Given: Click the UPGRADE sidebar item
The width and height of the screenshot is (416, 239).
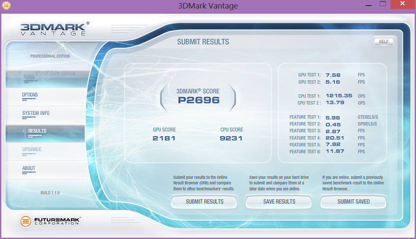Looking at the screenshot, I should [x=32, y=150].
